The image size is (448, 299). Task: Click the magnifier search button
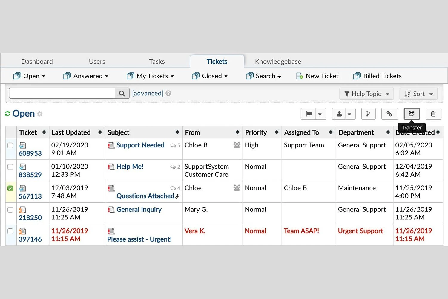(x=122, y=93)
